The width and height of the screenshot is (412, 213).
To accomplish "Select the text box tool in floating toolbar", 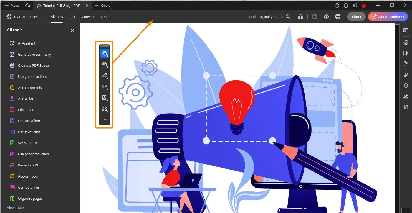I will (105, 97).
